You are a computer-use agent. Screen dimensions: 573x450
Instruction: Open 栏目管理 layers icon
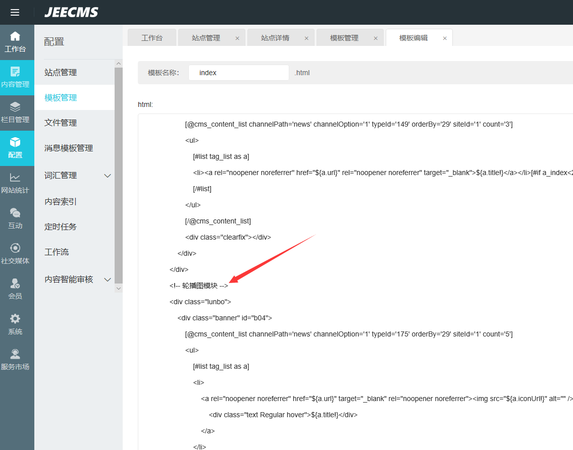click(x=15, y=107)
